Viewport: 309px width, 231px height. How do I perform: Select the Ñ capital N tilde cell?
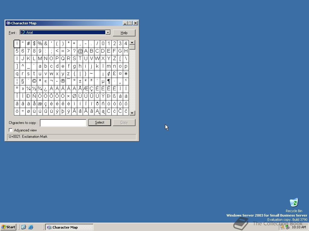(x=34, y=96)
